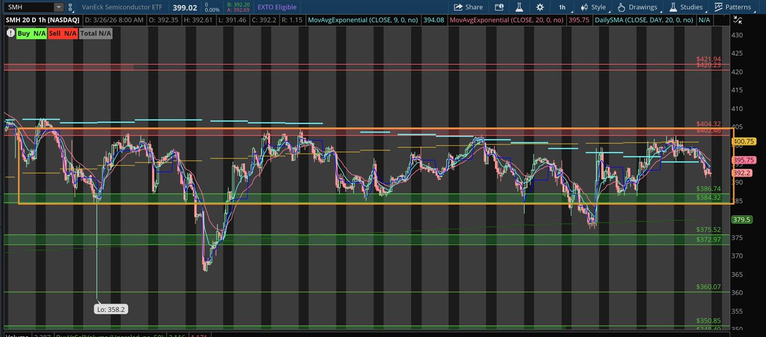Click the 9 EMA value 394.08
This screenshot has width=766, height=337.
pyautogui.click(x=433, y=20)
